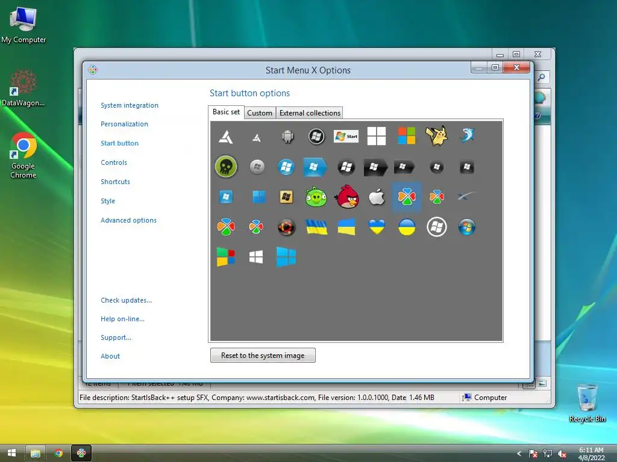Select the large Assassin's Creed logo icon
Screen dimensions: 617x462
pos(226,137)
